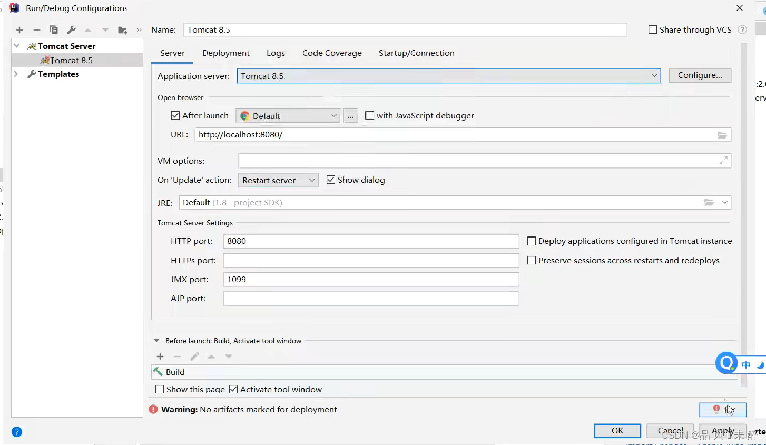Screen dimensions: 766x445
Task: Expand Templates tree node
Action: [x=16, y=74]
